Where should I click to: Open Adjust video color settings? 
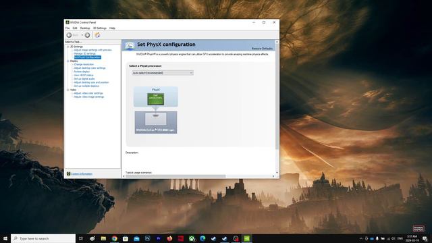pyautogui.click(x=88, y=93)
